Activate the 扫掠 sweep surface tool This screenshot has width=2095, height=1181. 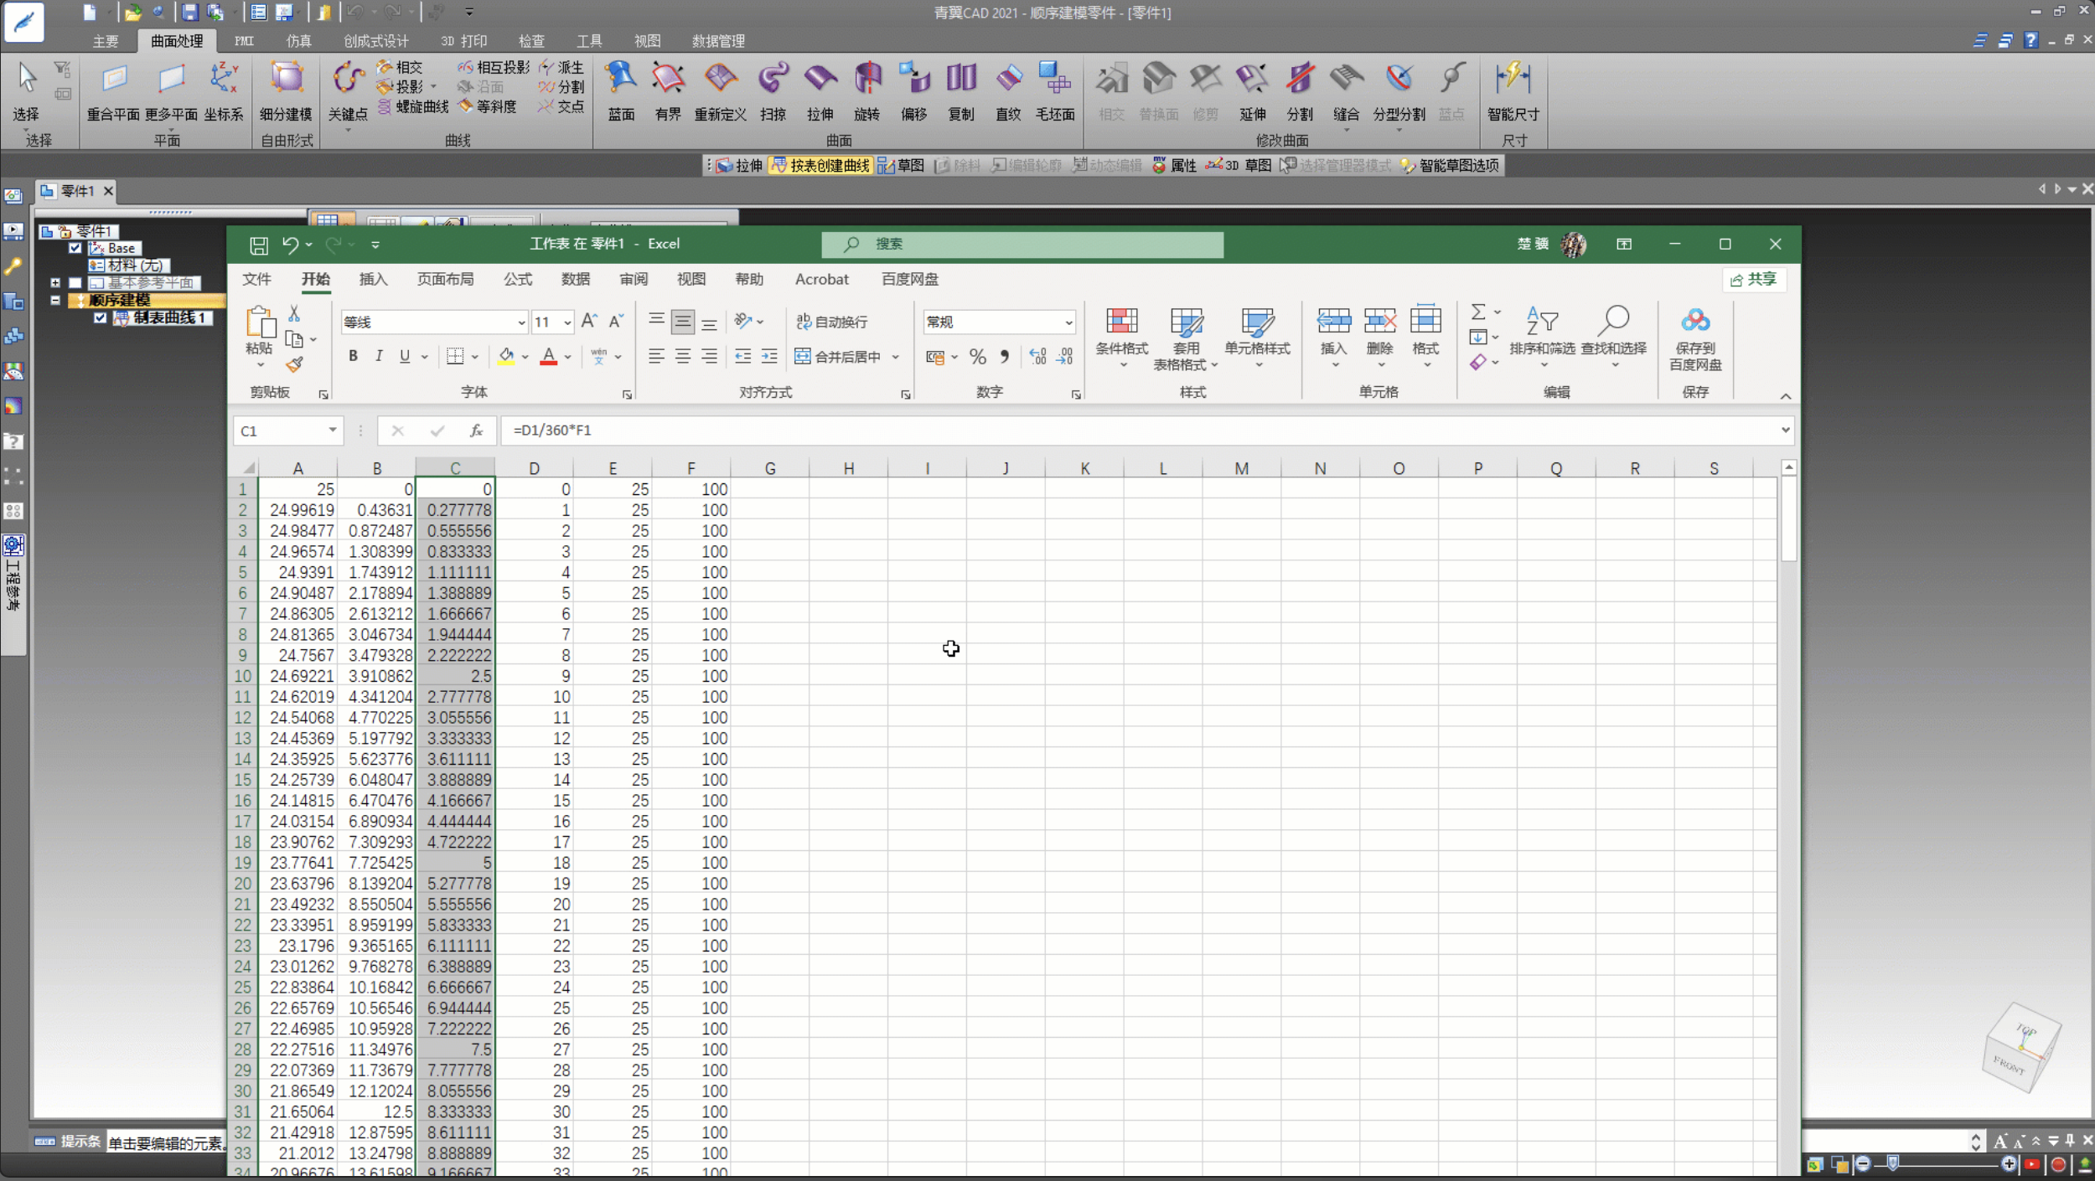pos(773,90)
